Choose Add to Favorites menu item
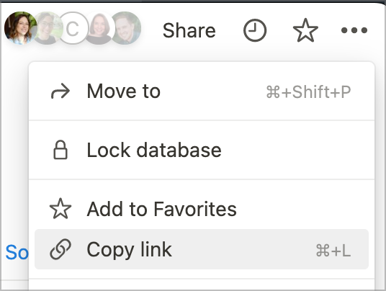This screenshot has height=291, width=386. (202, 210)
